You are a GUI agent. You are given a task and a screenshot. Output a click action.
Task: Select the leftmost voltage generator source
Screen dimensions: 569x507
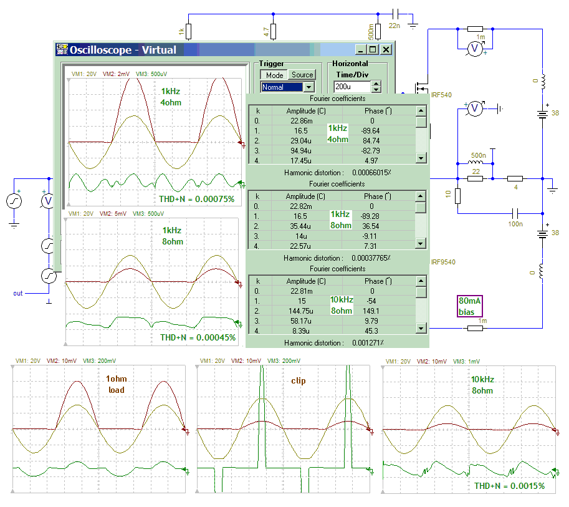pyautogui.click(x=14, y=201)
